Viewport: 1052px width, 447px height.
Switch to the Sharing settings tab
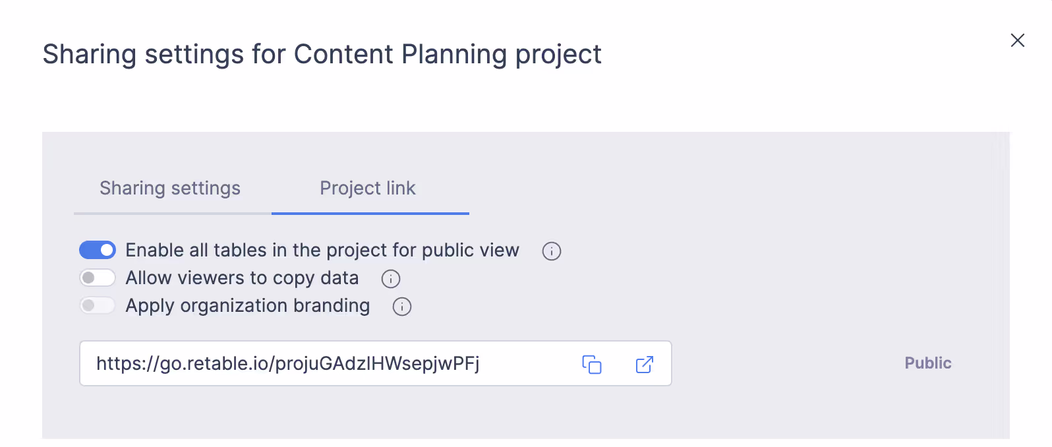tap(170, 189)
